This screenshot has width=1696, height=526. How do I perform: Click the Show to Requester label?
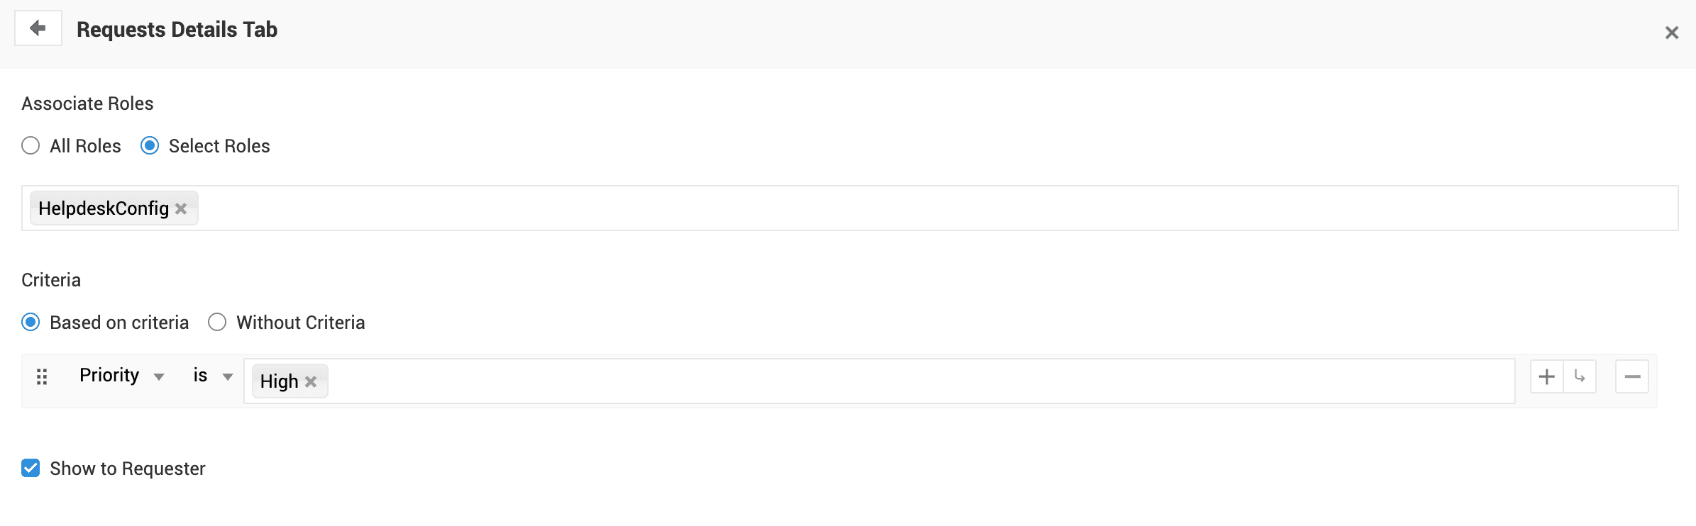[128, 469]
